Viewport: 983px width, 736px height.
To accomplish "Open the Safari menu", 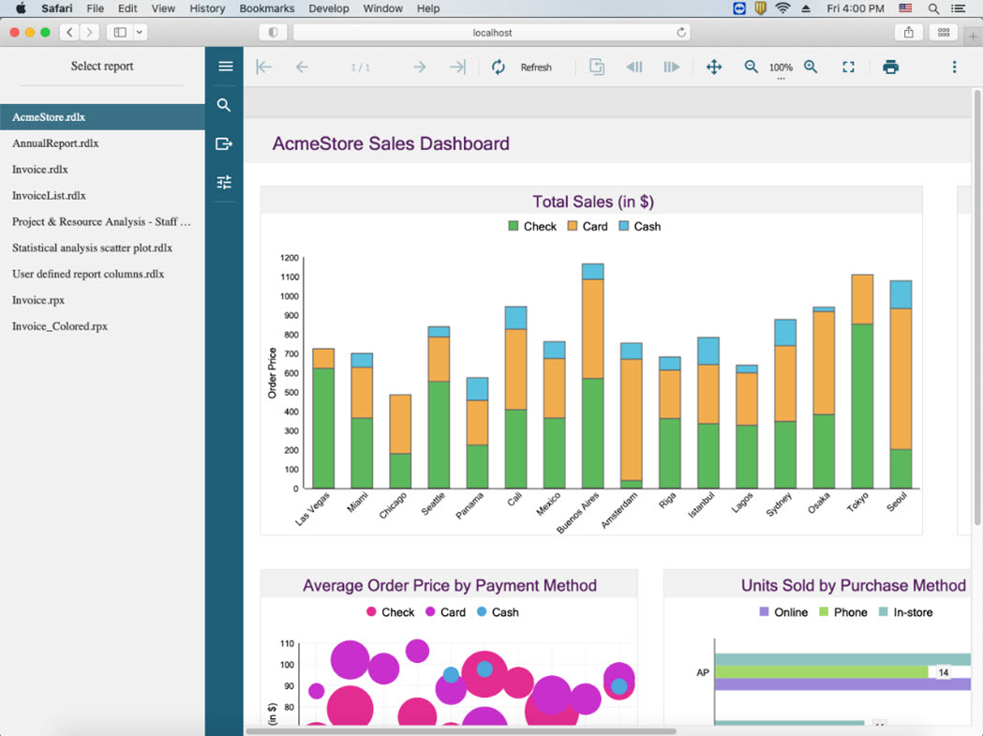I will pos(56,8).
